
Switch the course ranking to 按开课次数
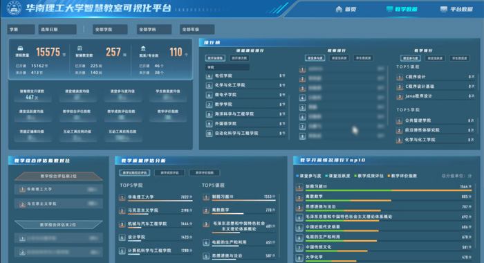239,58
